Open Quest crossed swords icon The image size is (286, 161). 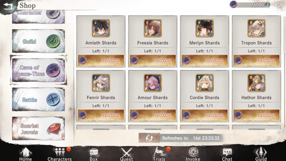[x=126, y=154]
